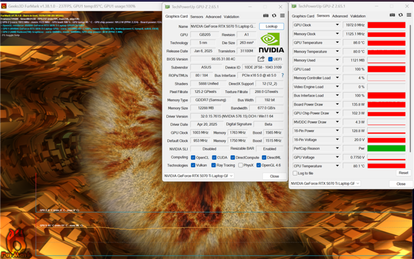Viewport: 414px width, 259px height.
Task: Click the camera icon in Sensors window
Action: pyautogui.click(x=392, y=15)
